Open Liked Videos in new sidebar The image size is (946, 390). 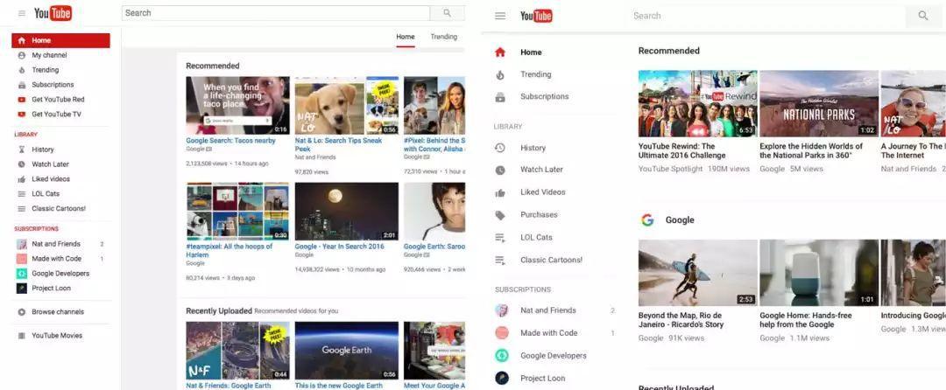pyautogui.click(x=543, y=192)
